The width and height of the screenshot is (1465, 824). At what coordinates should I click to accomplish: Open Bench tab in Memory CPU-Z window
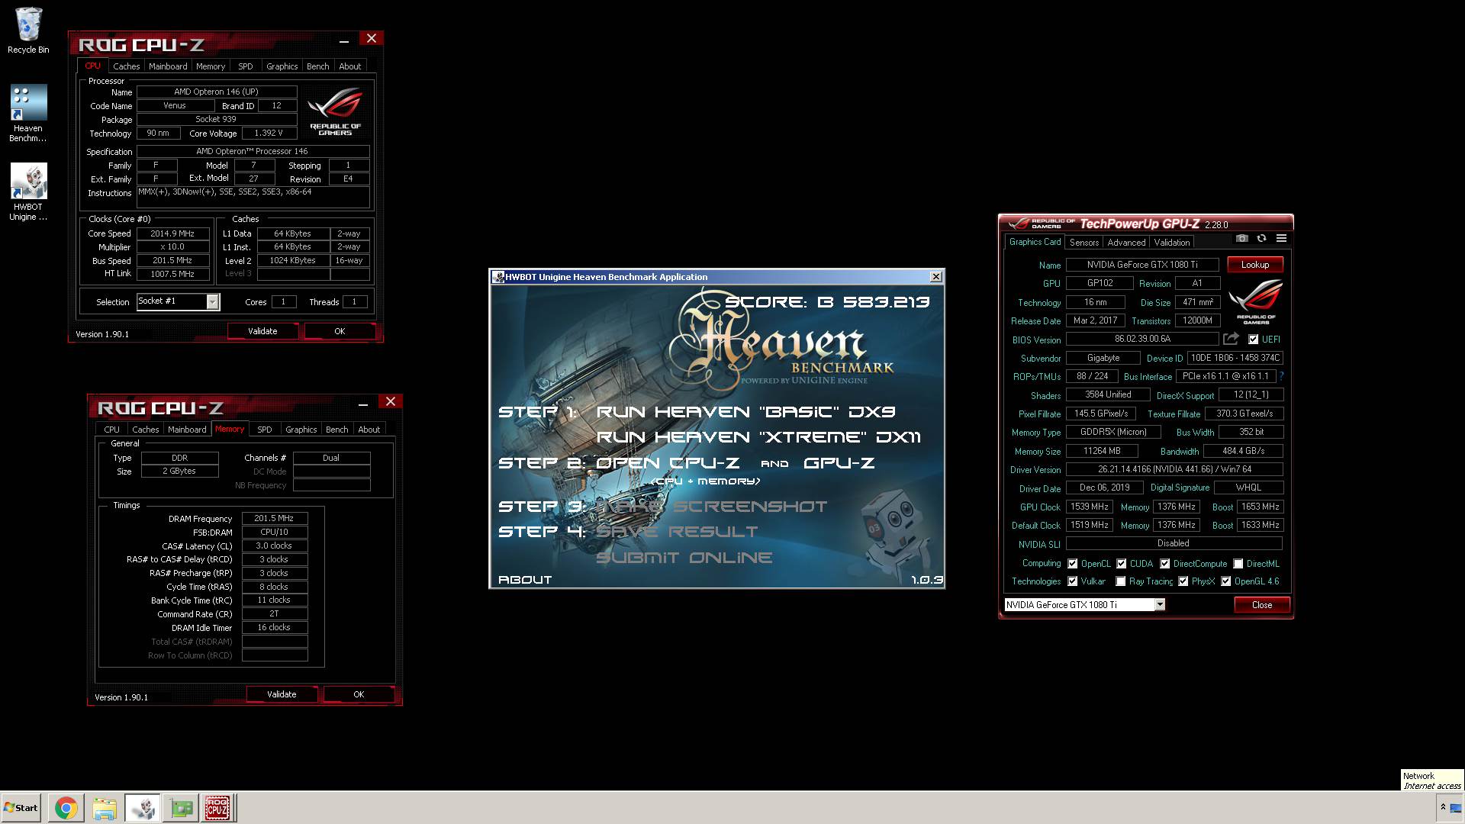pyautogui.click(x=336, y=430)
